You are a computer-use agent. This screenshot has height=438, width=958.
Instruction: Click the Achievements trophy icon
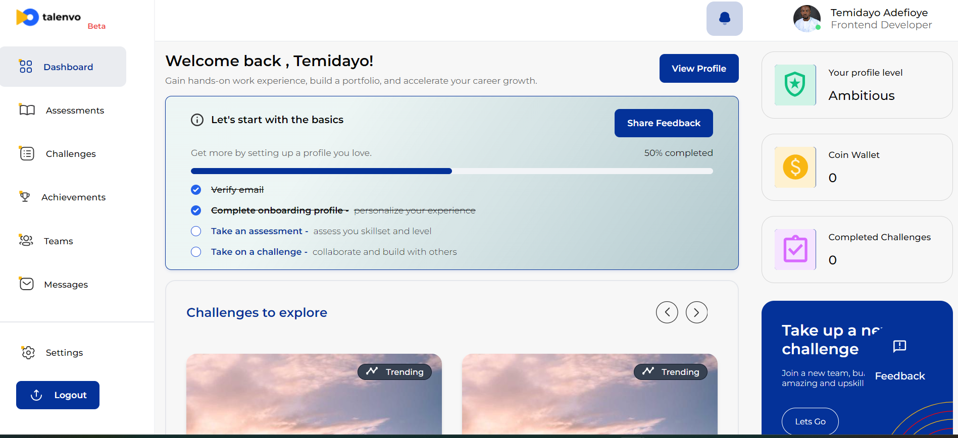(24, 197)
